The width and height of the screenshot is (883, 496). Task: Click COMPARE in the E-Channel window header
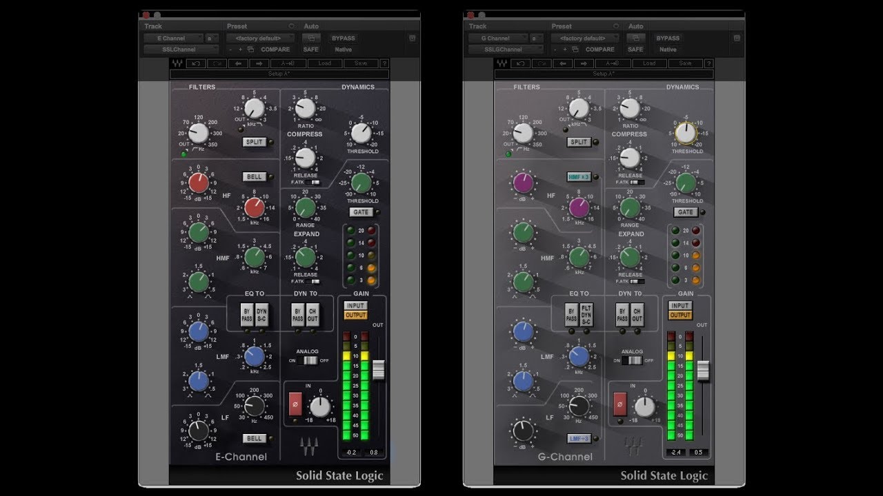pyautogui.click(x=275, y=50)
